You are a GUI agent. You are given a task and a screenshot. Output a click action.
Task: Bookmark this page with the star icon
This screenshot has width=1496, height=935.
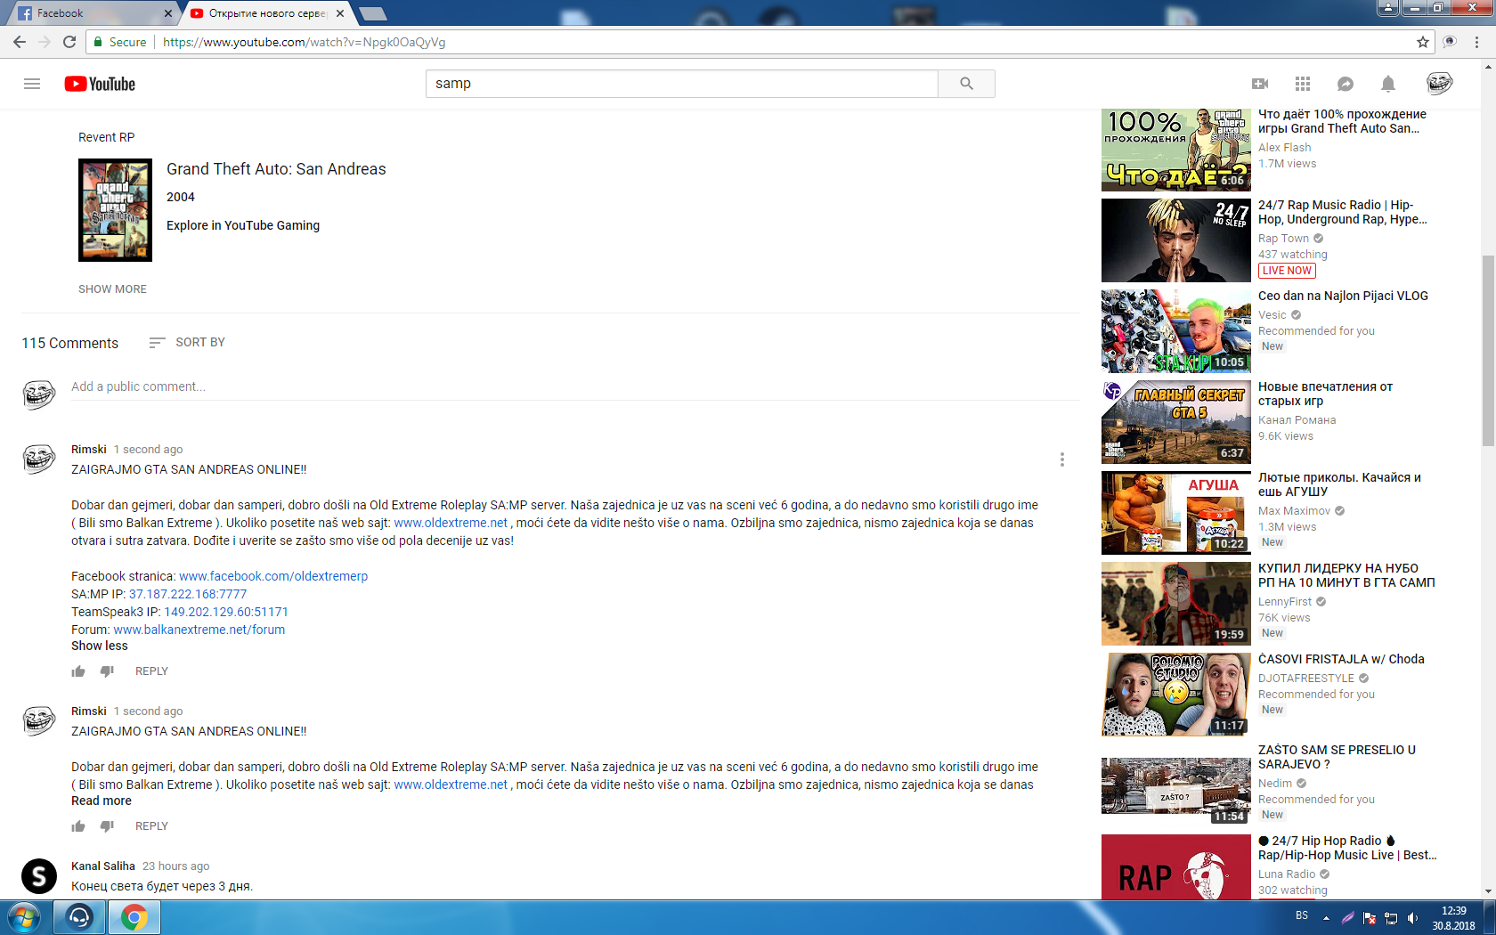[x=1423, y=42]
